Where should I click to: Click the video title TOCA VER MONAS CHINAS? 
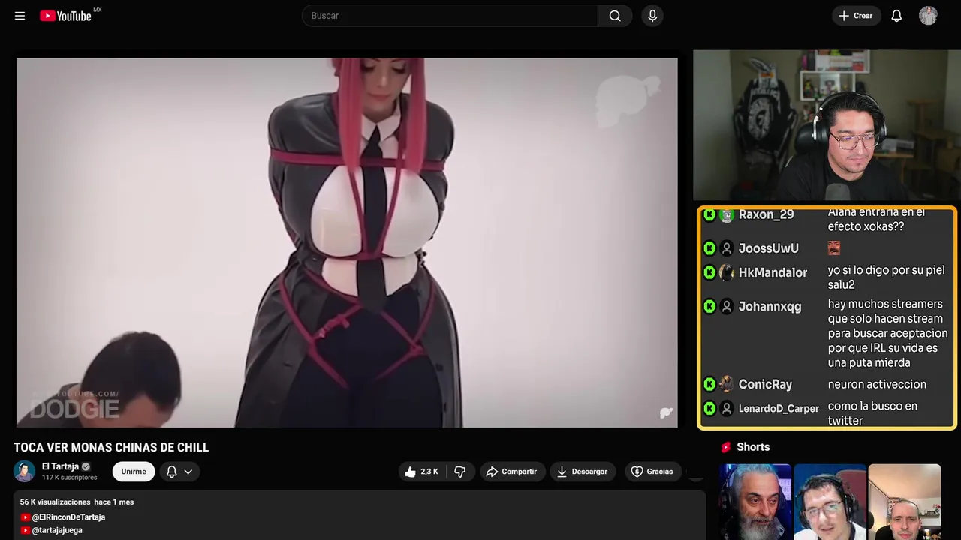(x=111, y=447)
